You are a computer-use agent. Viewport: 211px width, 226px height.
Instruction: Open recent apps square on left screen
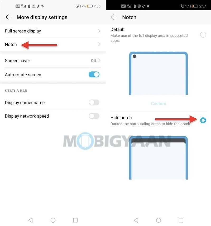pyautogui.click(x=75, y=220)
